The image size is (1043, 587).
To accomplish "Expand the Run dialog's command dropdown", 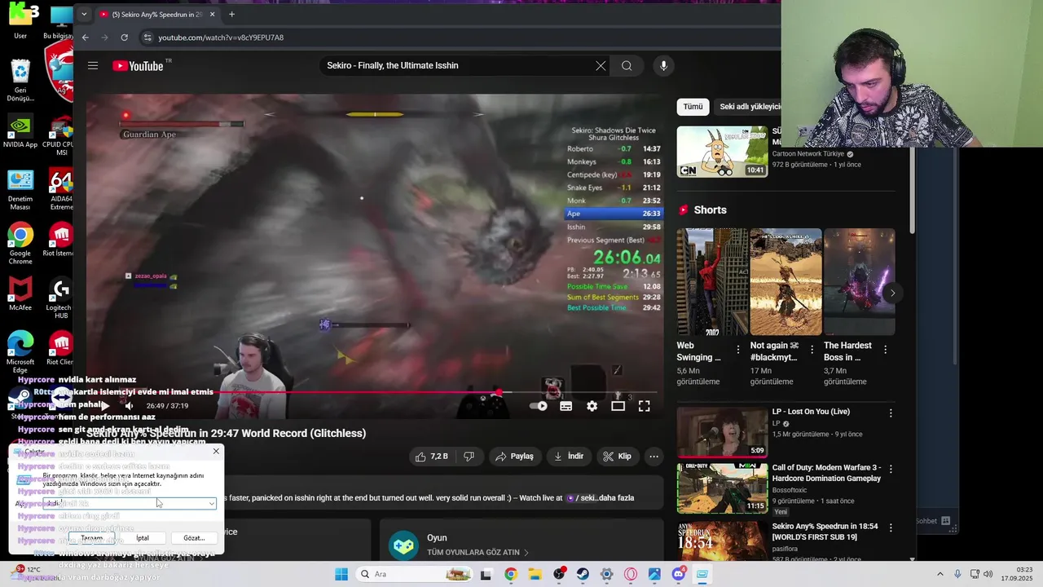I will click(x=212, y=504).
